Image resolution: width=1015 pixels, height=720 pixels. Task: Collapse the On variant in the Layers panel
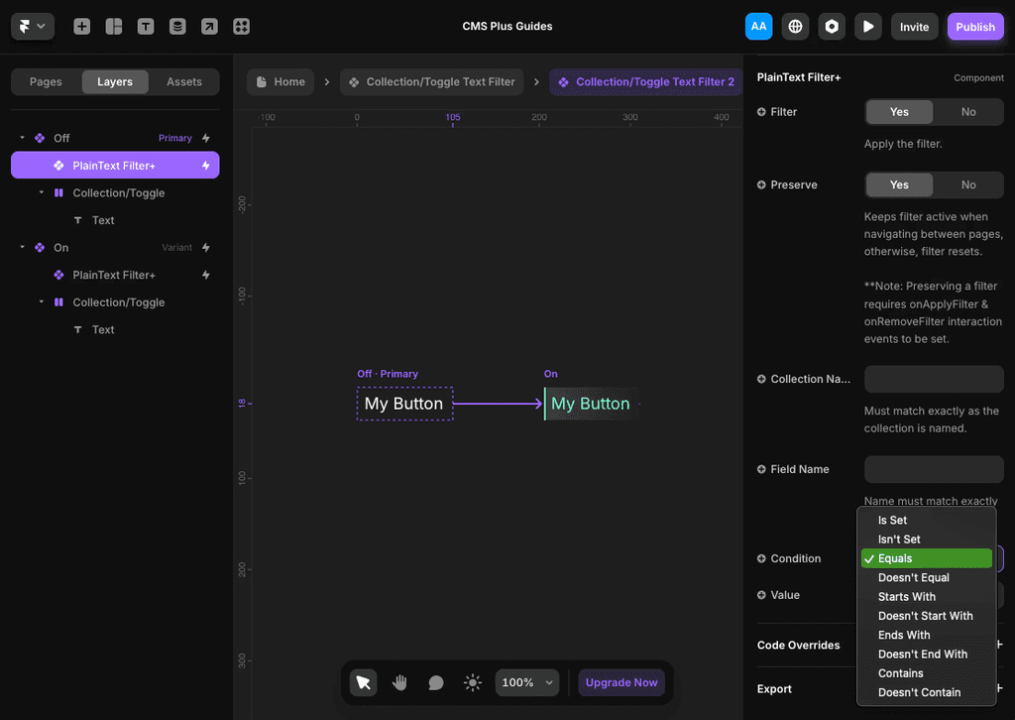tap(22, 247)
